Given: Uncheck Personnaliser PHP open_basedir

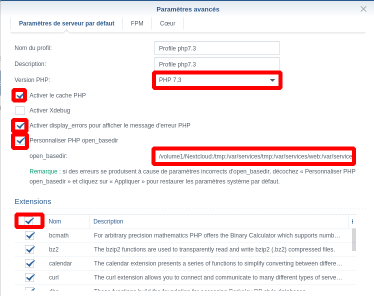Looking at the screenshot, I should pos(20,141).
